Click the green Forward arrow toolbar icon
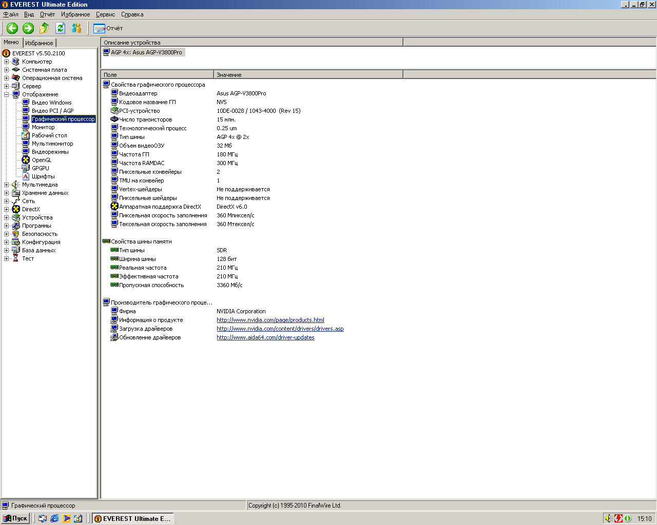Image resolution: width=657 pixels, height=525 pixels. point(28,28)
